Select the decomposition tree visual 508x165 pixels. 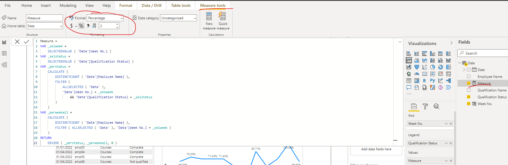pyautogui.click(x=449, y=81)
